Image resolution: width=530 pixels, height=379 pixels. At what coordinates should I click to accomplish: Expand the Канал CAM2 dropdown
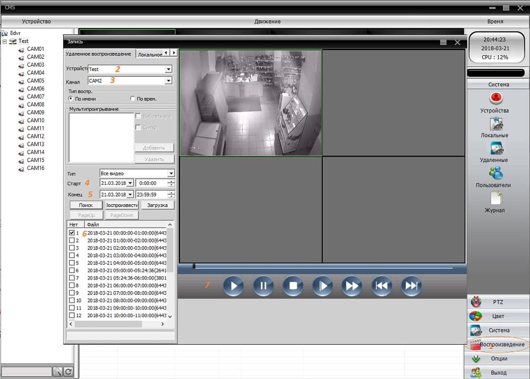click(169, 81)
